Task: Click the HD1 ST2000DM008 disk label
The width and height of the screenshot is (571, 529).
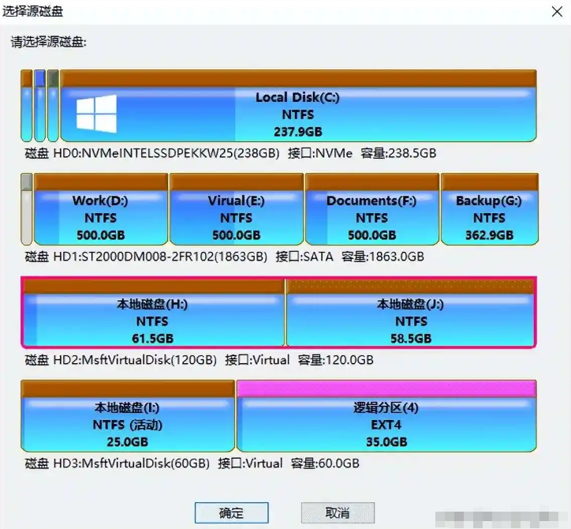Action: tap(224, 257)
